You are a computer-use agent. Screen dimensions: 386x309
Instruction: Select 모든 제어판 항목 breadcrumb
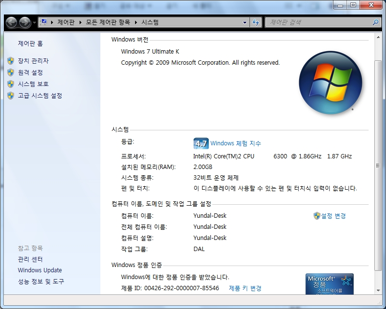(108, 22)
